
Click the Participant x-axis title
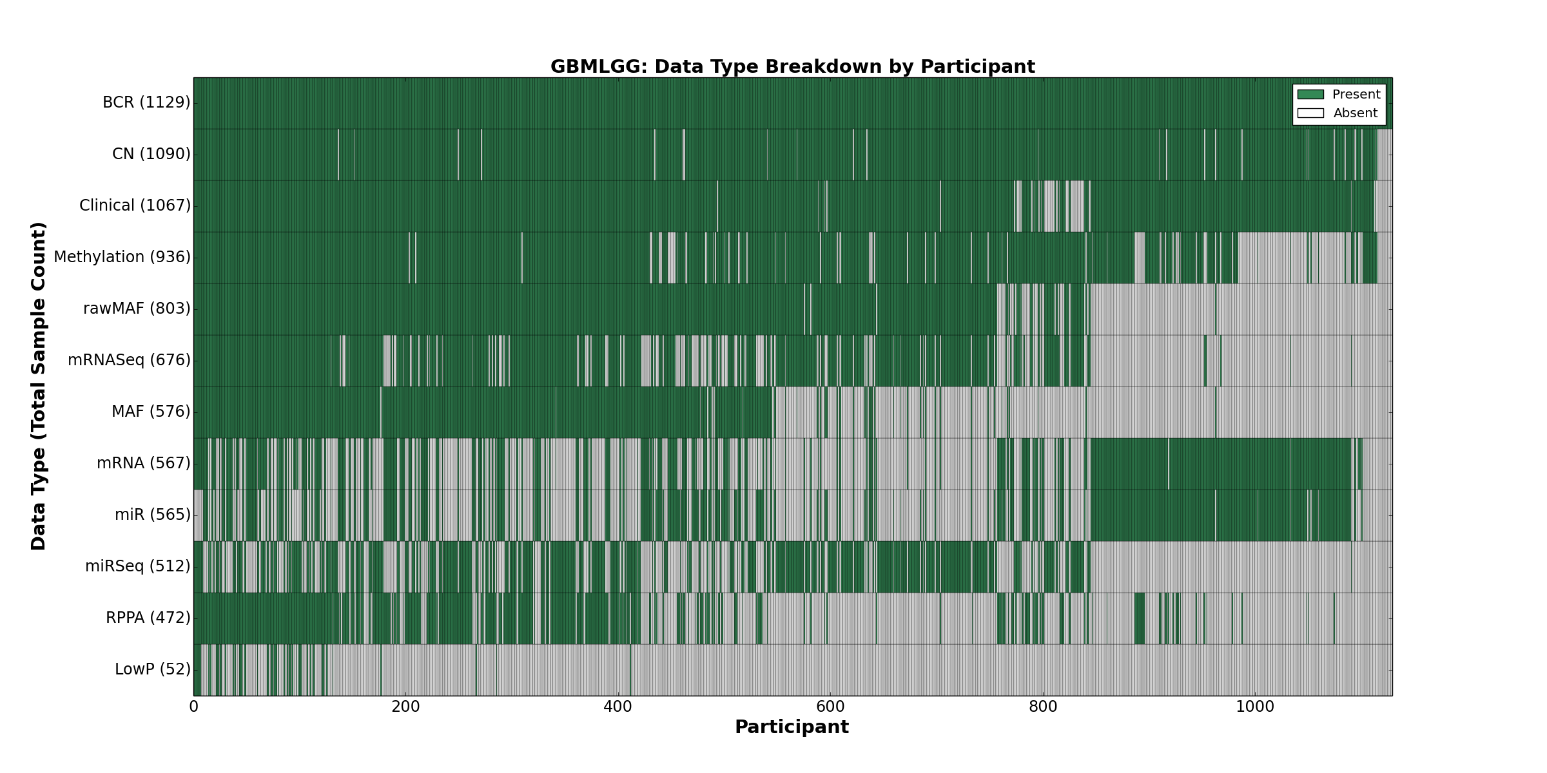[x=792, y=727]
